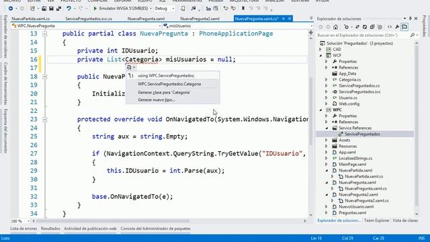The height and width of the screenshot is (242, 430).
Task: Click the Navigate Backward toolbar icon
Action: coord(11,9)
